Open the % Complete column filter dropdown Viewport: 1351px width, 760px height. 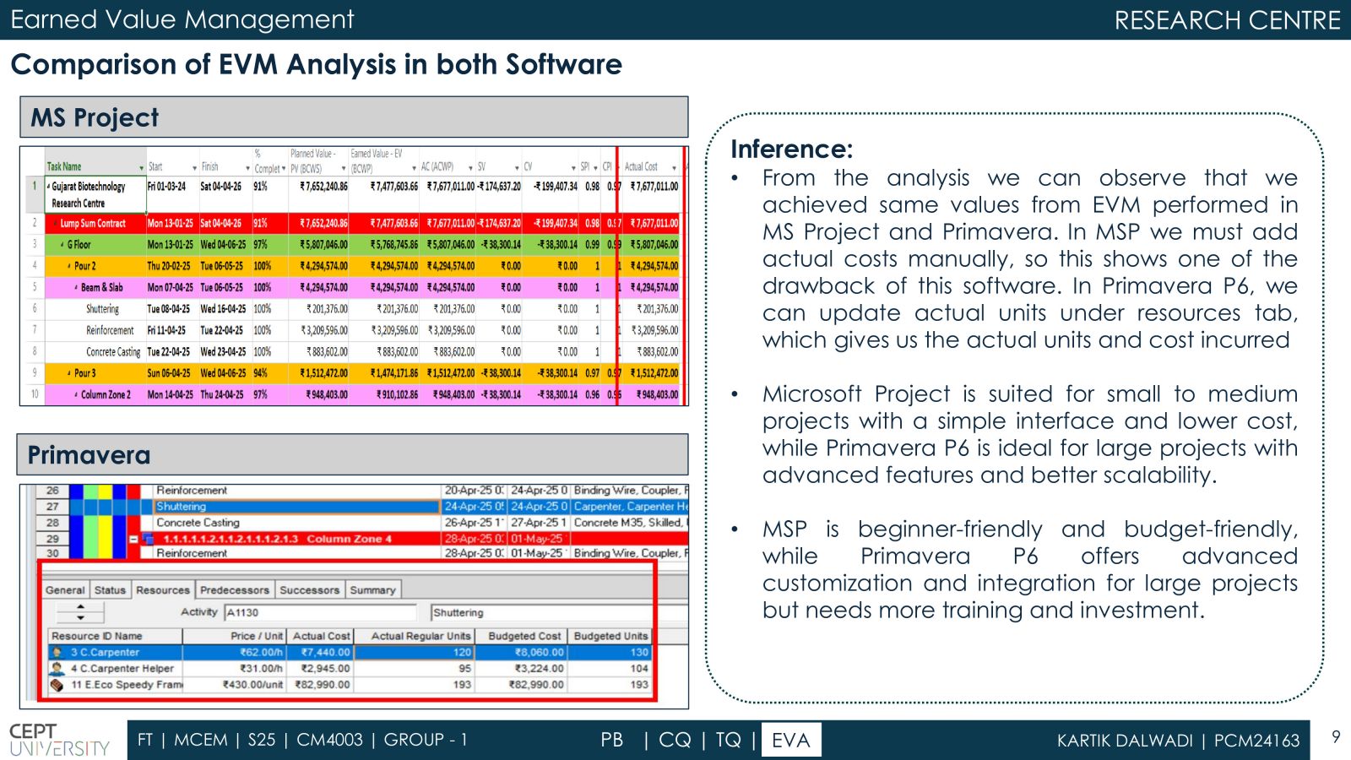(x=284, y=169)
